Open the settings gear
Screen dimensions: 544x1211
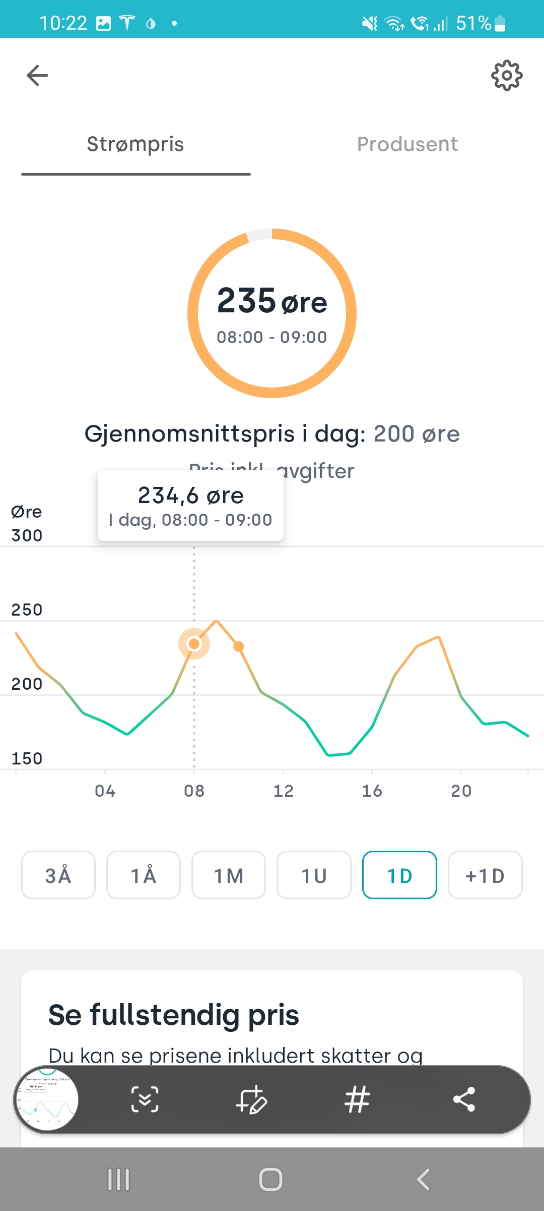(x=507, y=76)
